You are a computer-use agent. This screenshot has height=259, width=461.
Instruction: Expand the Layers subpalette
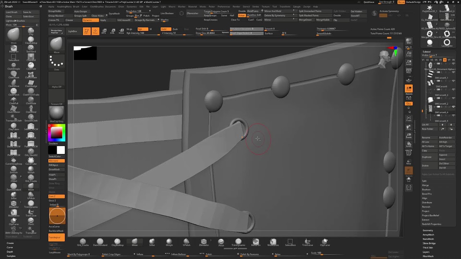[x=426, y=252]
